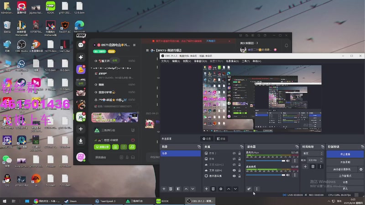365x205 pixels.
Task: Pop out the 来源 dock panel
Action: (242, 147)
